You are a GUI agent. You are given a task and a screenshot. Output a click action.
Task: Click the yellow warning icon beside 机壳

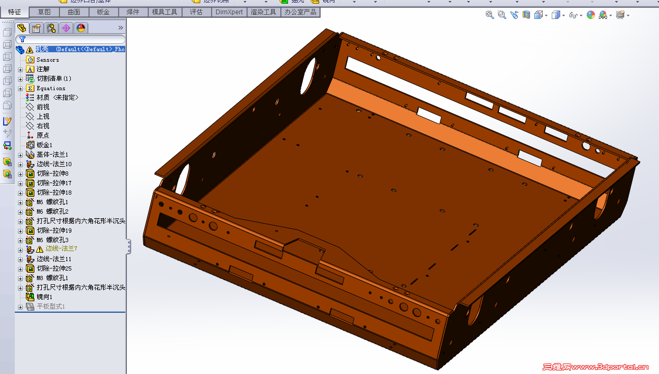[30, 50]
